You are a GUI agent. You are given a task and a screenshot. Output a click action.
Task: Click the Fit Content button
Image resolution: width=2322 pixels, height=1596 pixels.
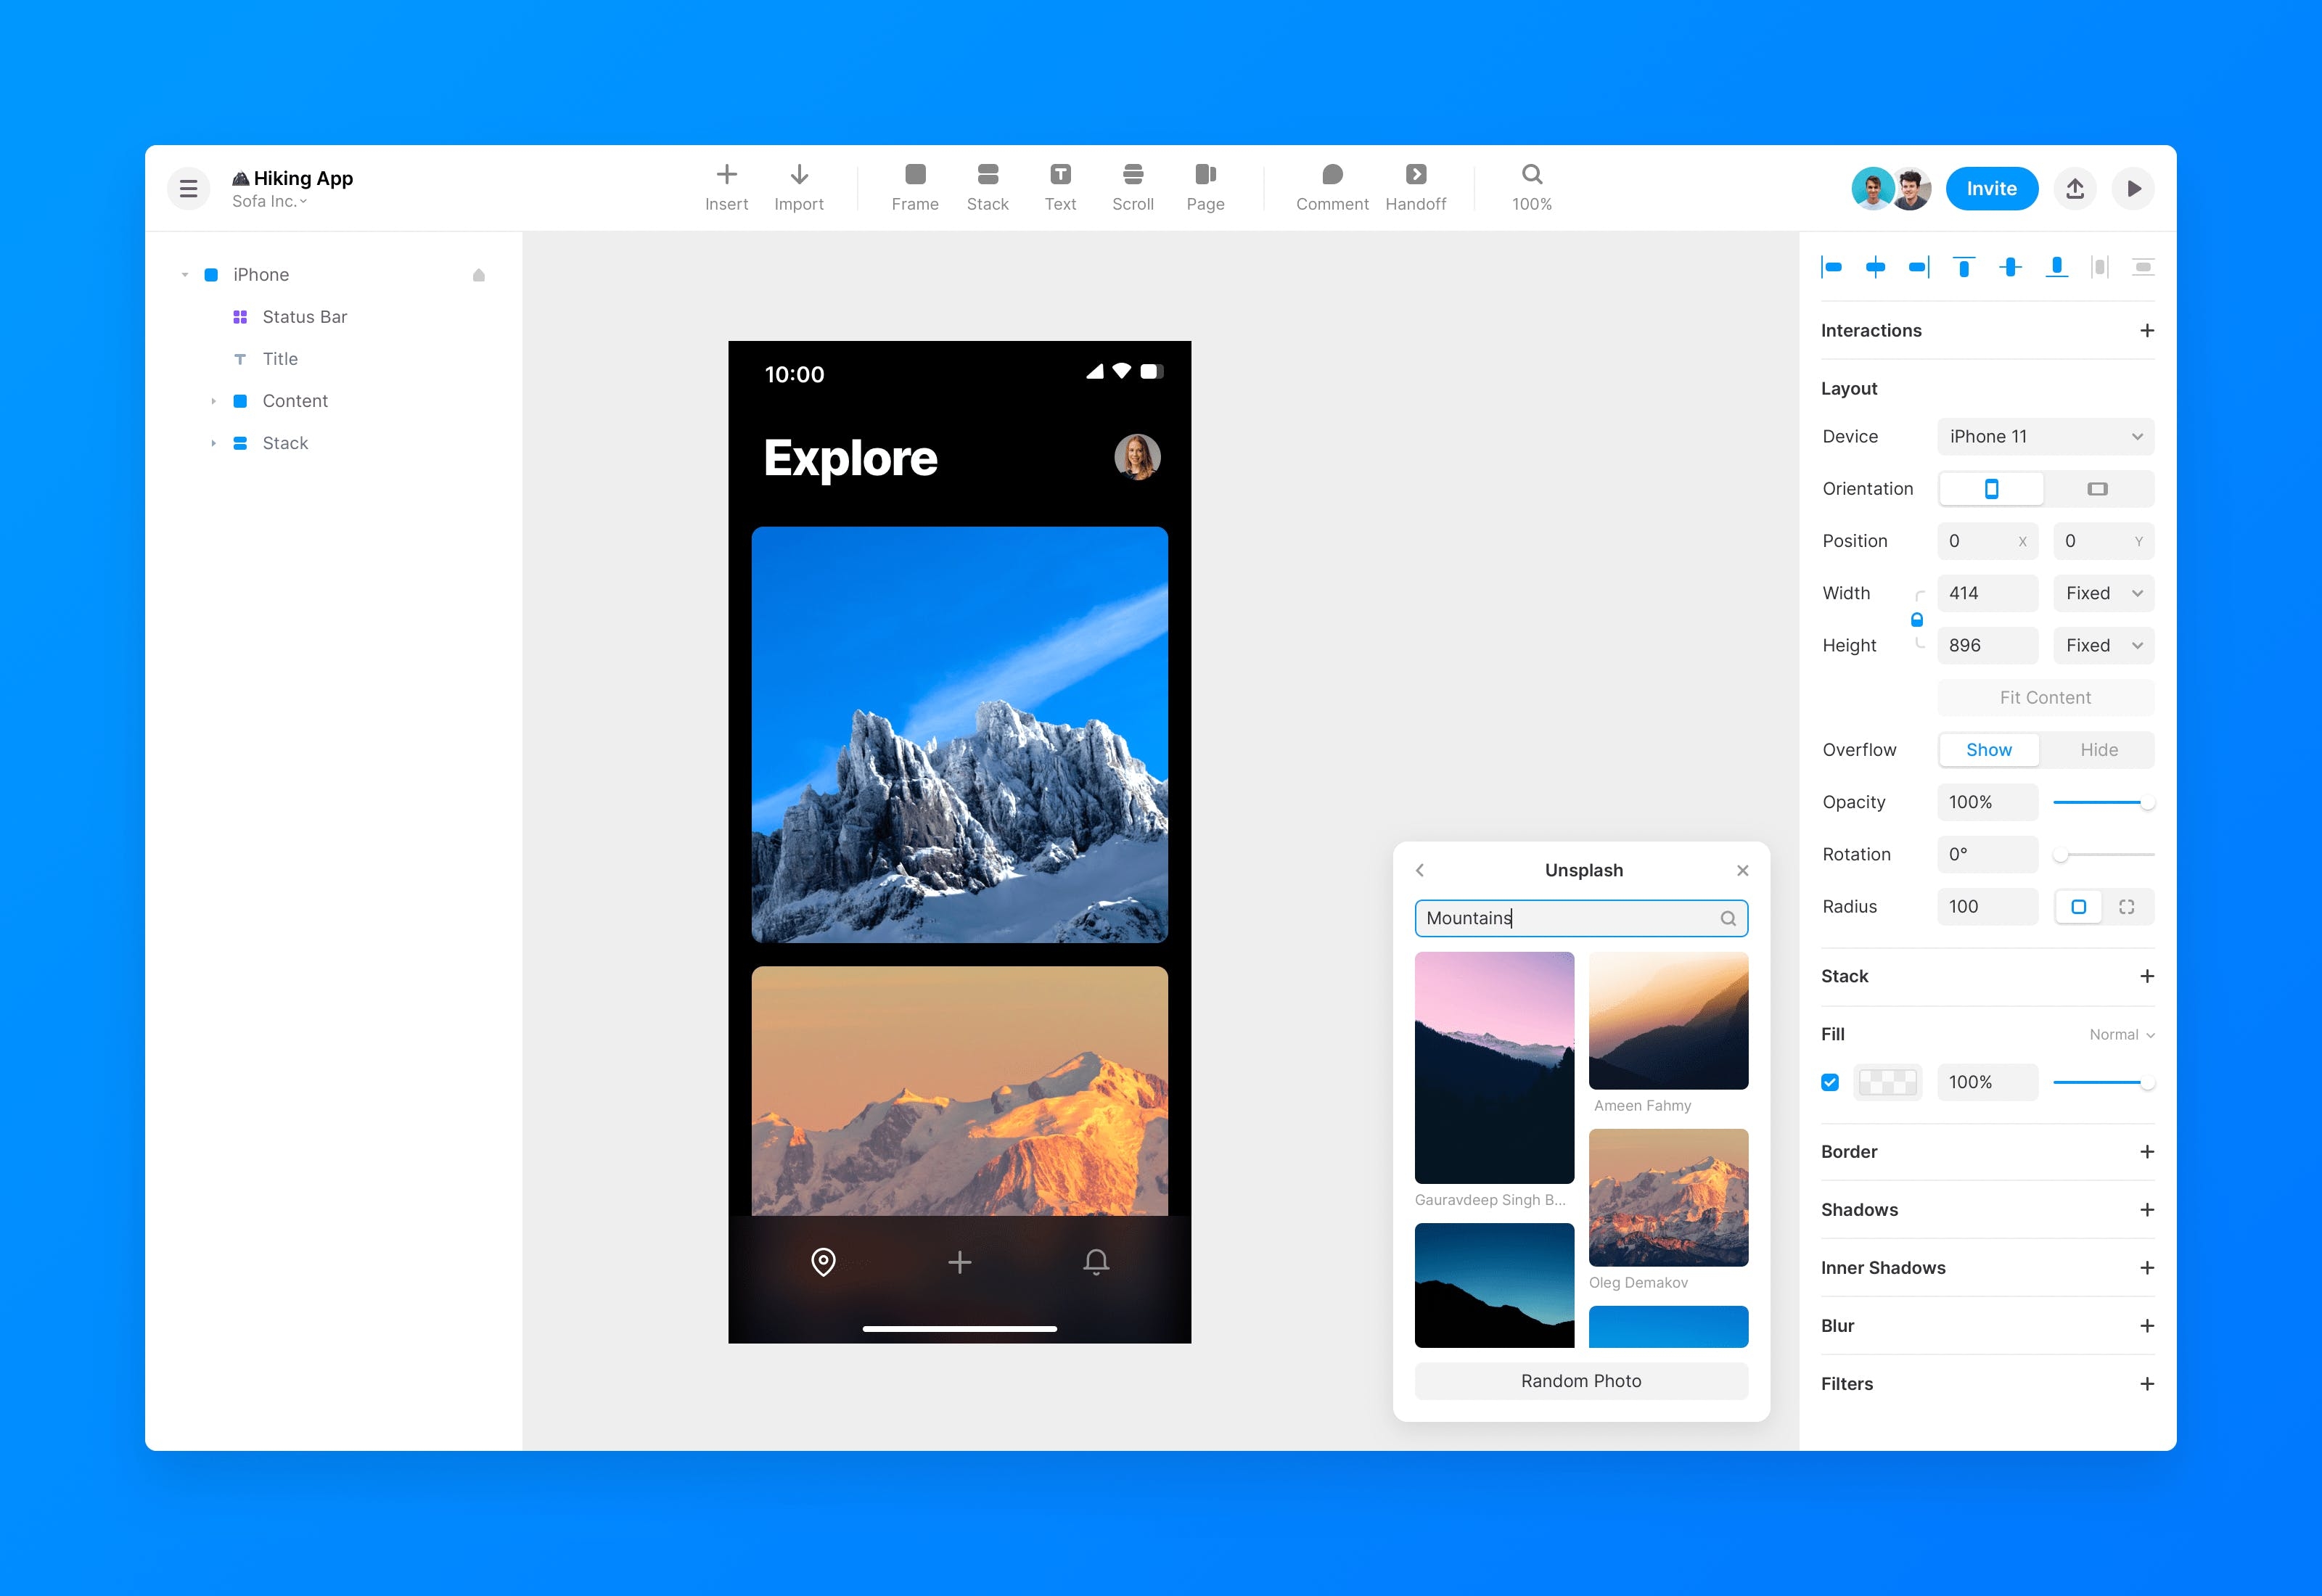tap(2045, 697)
